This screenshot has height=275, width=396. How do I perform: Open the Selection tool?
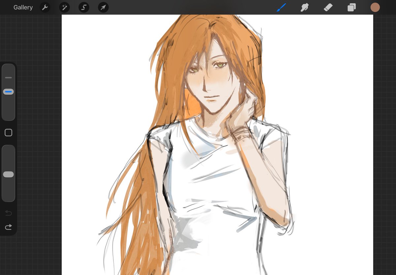tap(84, 7)
